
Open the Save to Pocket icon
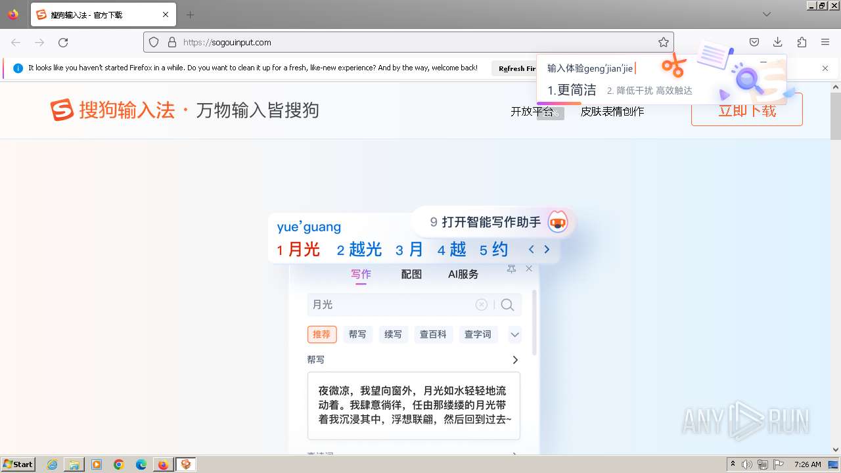point(754,42)
